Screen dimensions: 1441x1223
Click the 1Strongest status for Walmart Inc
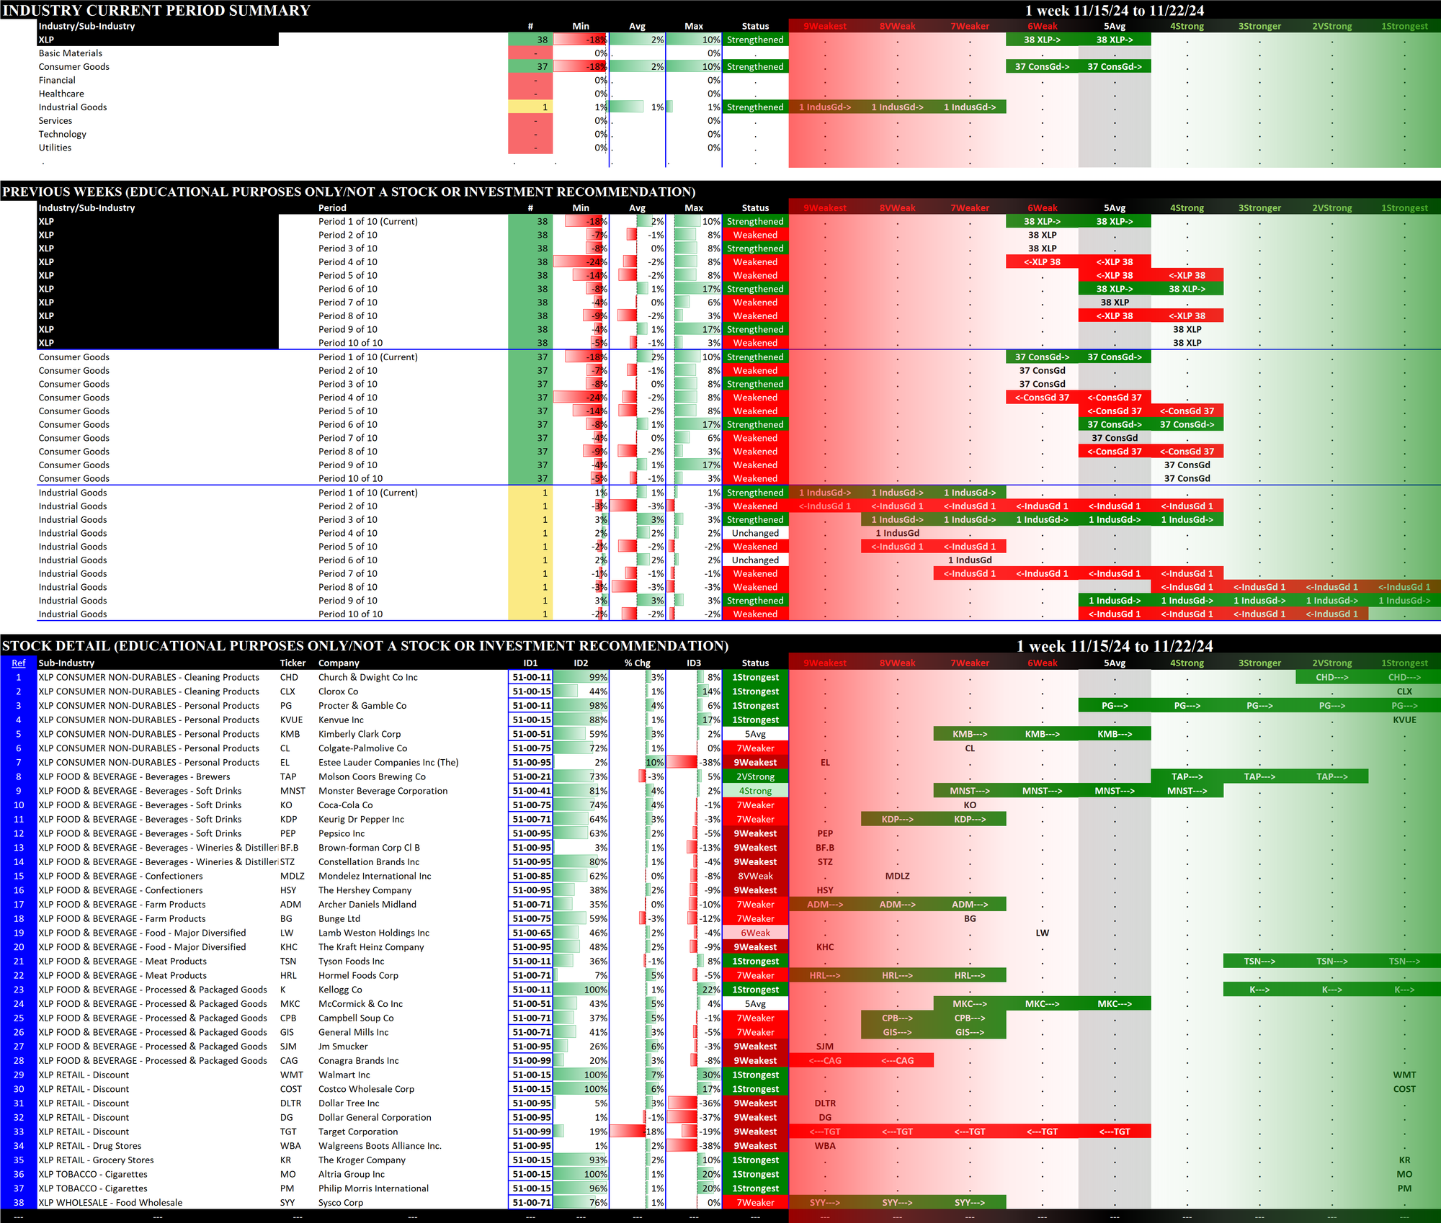click(755, 1075)
